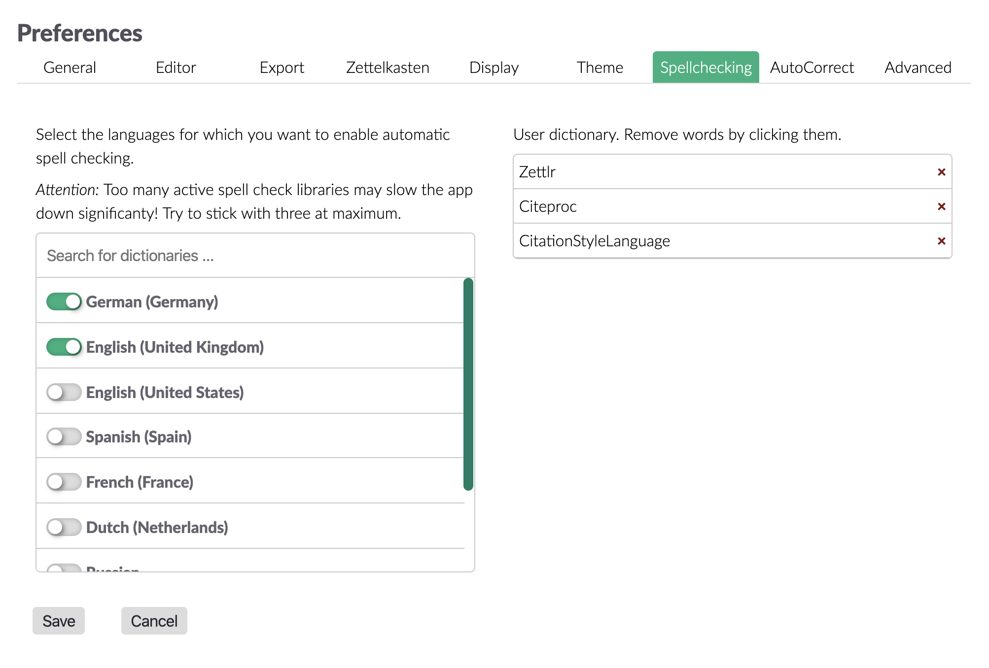Disable the English (United Kingdom) dictionary
989x668 pixels.
coord(64,346)
